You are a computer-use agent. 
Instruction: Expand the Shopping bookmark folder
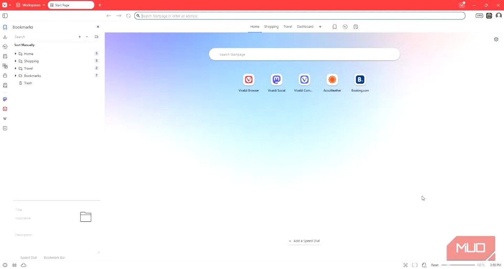[16, 61]
